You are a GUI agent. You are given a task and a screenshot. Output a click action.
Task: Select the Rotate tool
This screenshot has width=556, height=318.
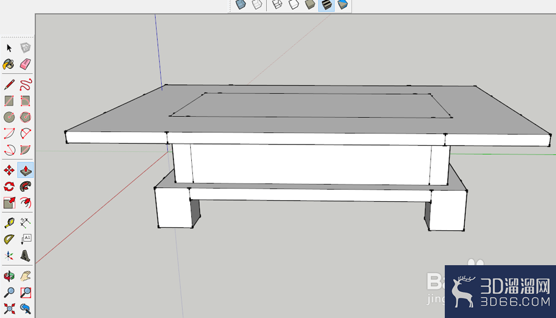point(9,186)
